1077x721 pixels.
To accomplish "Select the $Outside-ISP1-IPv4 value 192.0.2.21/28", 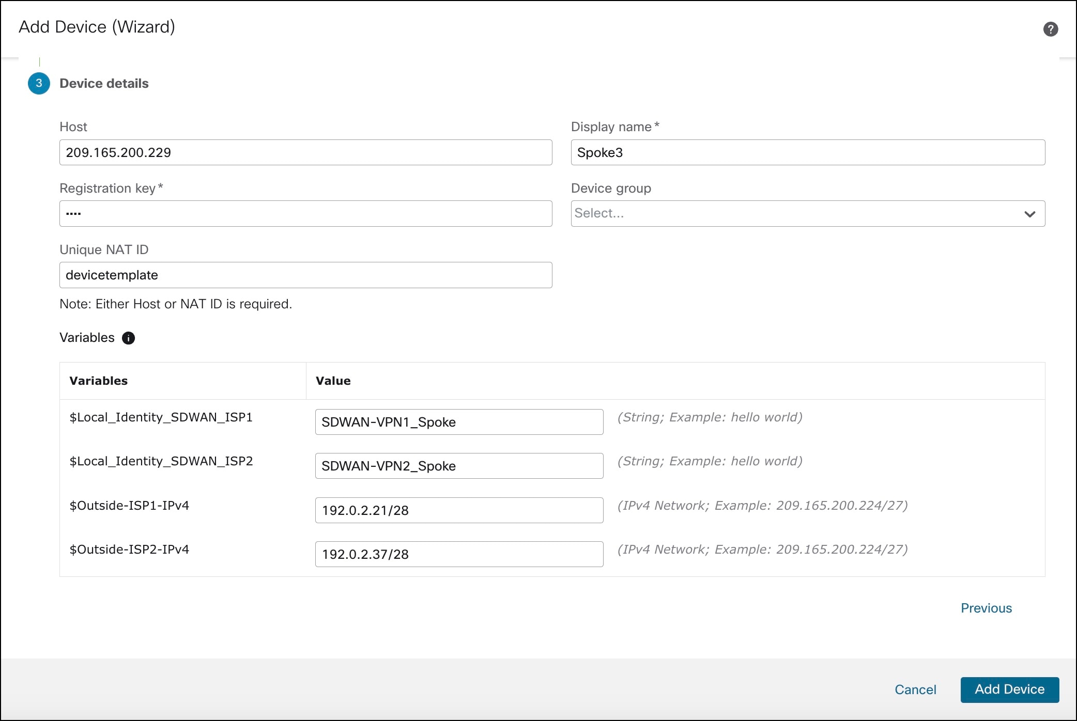I will point(458,510).
